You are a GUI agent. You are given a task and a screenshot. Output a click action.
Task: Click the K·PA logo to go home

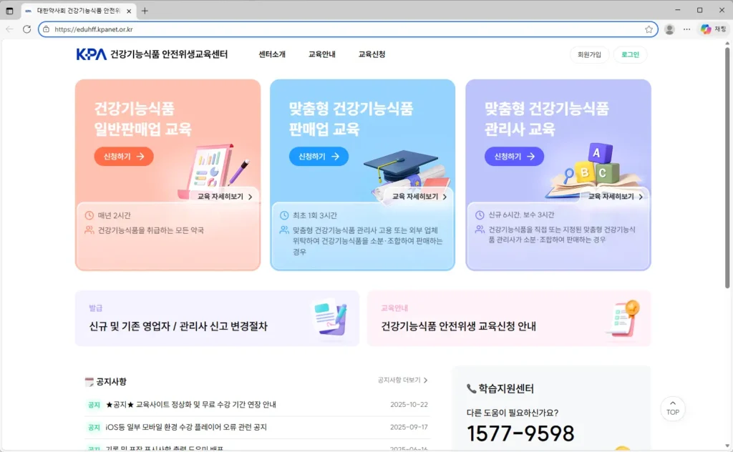pyautogui.click(x=89, y=54)
